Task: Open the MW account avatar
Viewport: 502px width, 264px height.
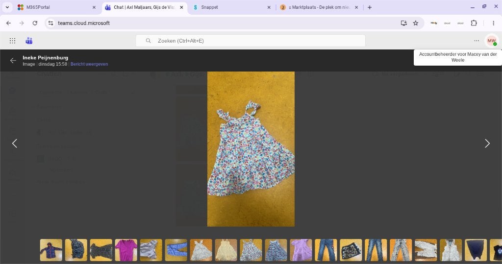Action: click(x=491, y=41)
